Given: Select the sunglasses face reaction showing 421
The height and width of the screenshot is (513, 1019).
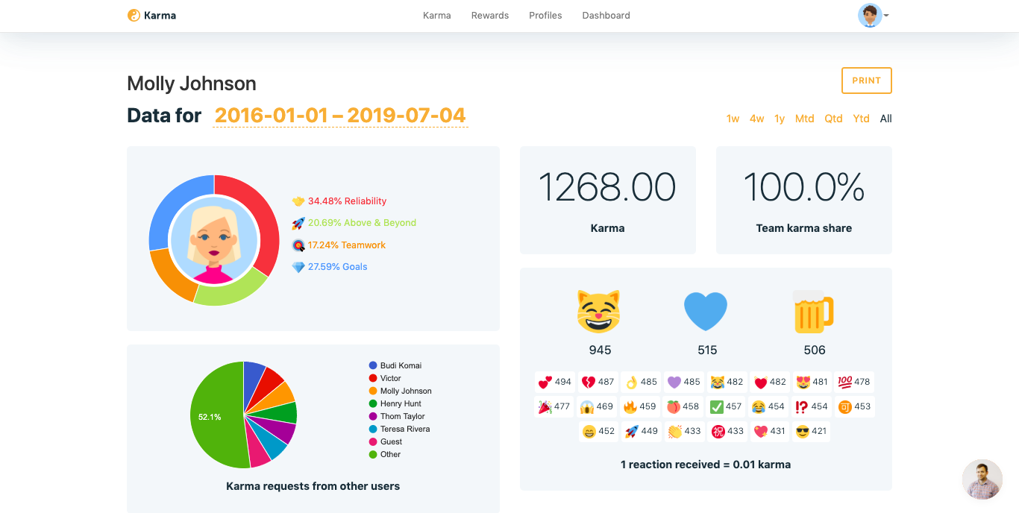Looking at the screenshot, I should click(813, 431).
